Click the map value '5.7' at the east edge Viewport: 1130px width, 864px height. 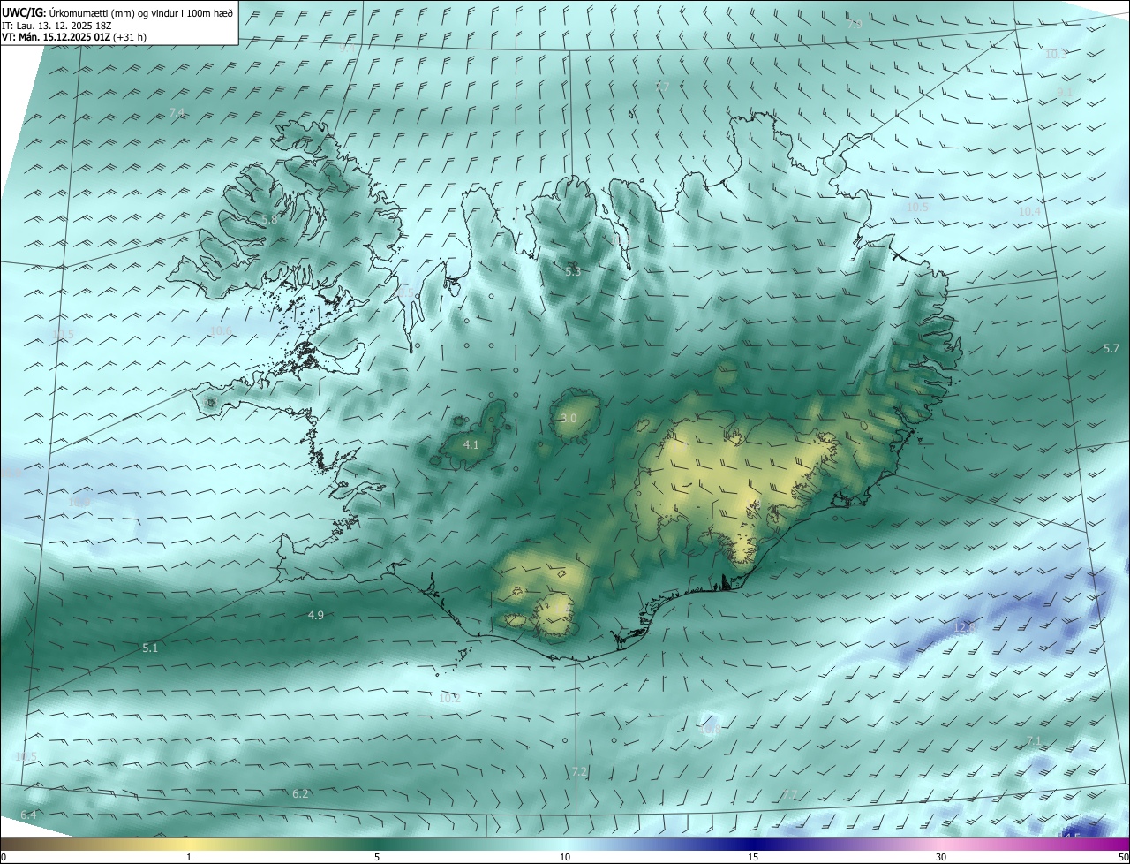click(1111, 349)
